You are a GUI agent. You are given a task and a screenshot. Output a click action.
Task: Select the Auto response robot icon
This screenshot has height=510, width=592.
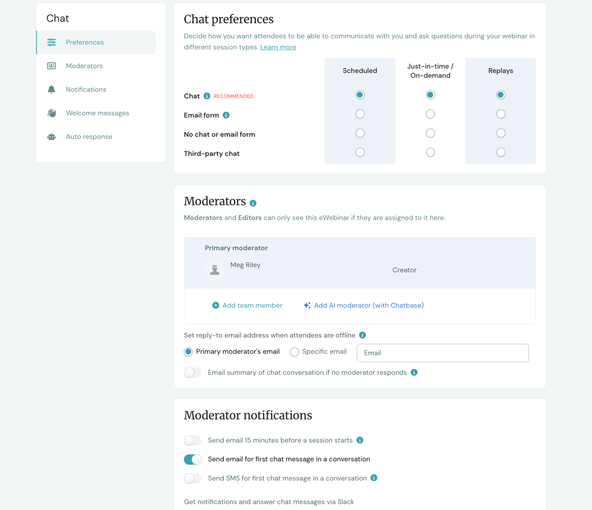(x=51, y=136)
